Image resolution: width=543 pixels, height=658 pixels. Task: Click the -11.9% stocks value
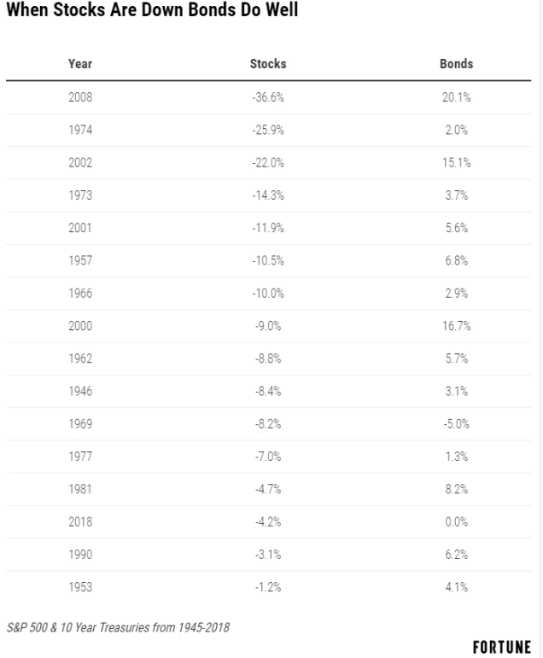tap(268, 228)
